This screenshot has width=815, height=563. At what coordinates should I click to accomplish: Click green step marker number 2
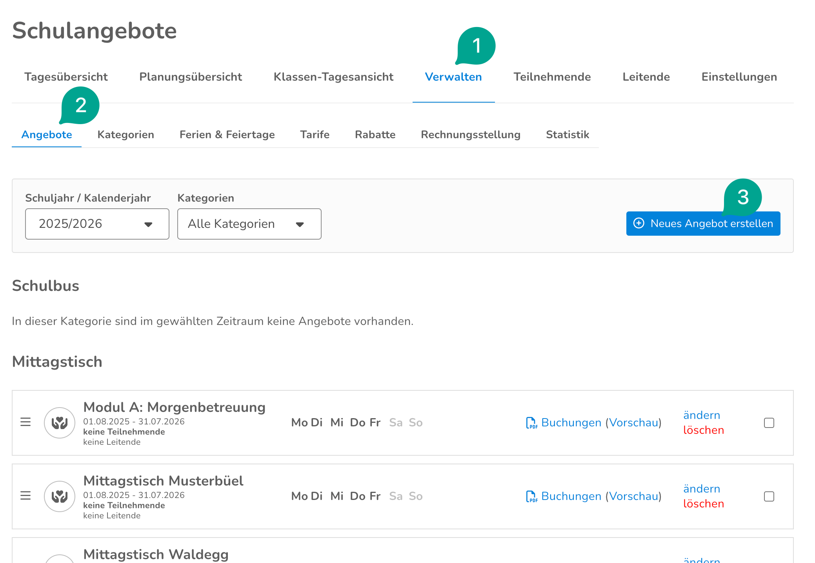pos(80,105)
